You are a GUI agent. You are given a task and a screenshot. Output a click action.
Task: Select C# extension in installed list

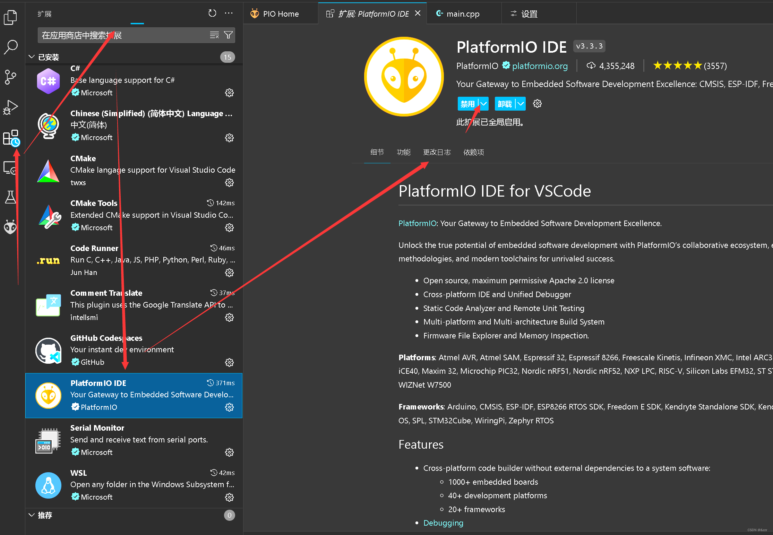click(x=134, y=81)
